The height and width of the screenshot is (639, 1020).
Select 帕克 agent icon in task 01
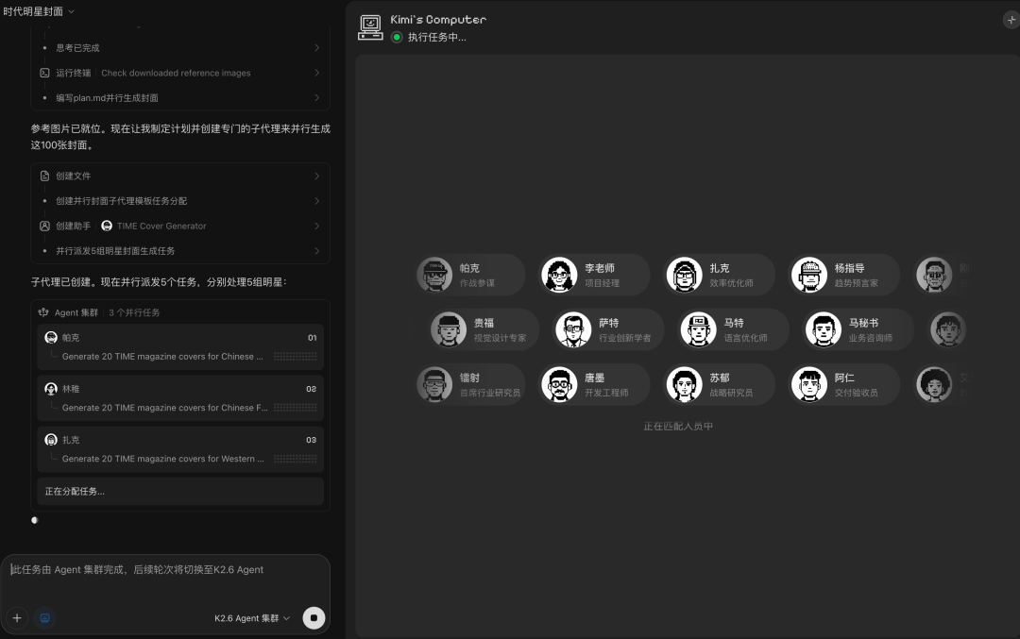(50, 337)
